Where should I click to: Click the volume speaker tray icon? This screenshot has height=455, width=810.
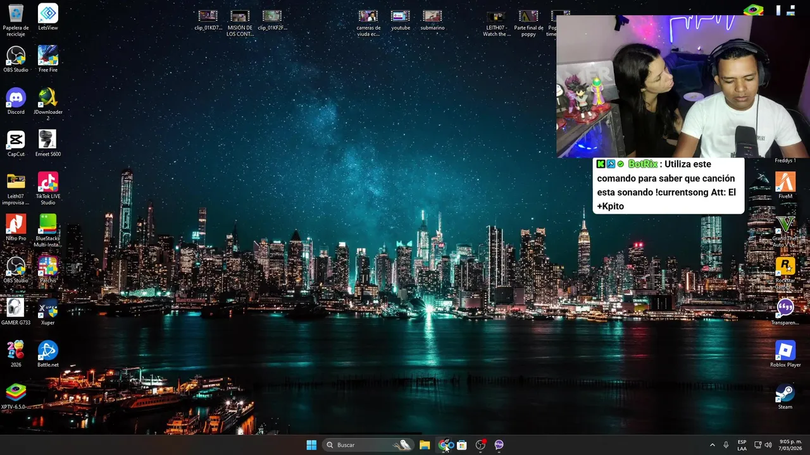[x=768, y=445]
